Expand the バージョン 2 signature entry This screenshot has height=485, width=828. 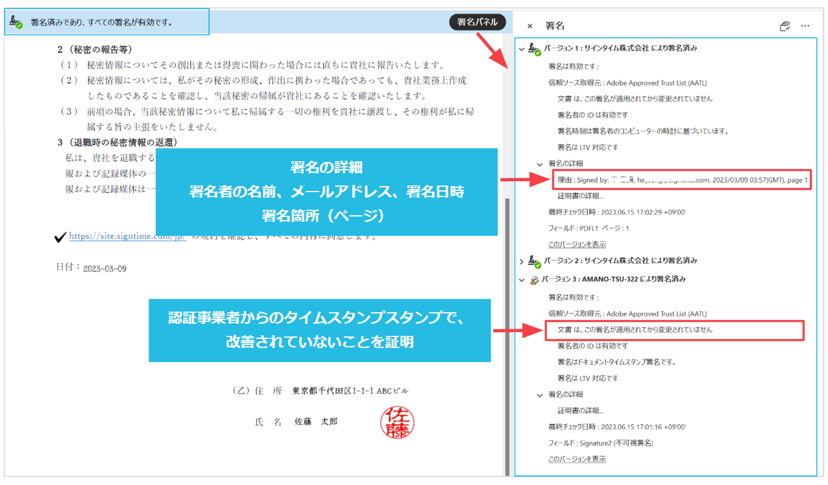[x=521, y=261]
